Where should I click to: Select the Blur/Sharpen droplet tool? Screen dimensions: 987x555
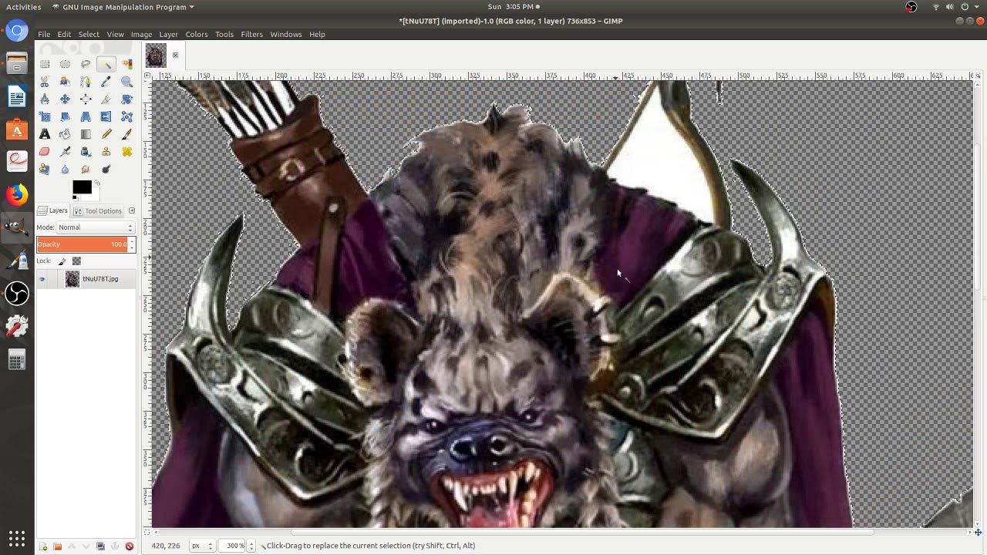click(x=65, y=170)
